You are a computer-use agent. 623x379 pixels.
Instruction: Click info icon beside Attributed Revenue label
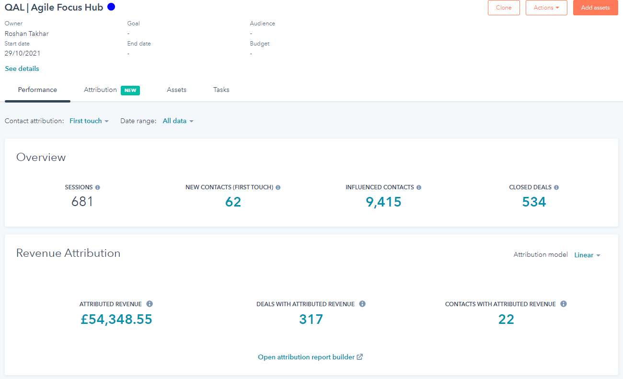tap(150, 304)
